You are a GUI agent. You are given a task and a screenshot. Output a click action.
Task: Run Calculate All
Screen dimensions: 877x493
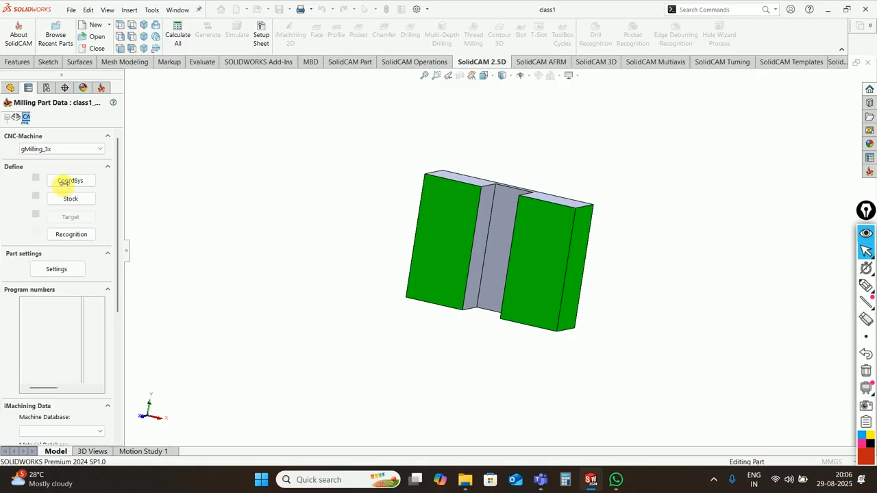pyautogui.click(x=177, y=34)
